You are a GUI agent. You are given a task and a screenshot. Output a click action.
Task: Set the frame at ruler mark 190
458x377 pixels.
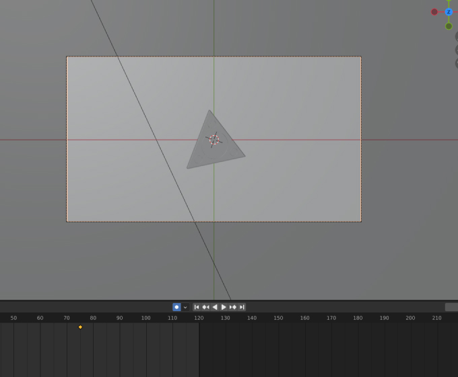pos(384,318)
